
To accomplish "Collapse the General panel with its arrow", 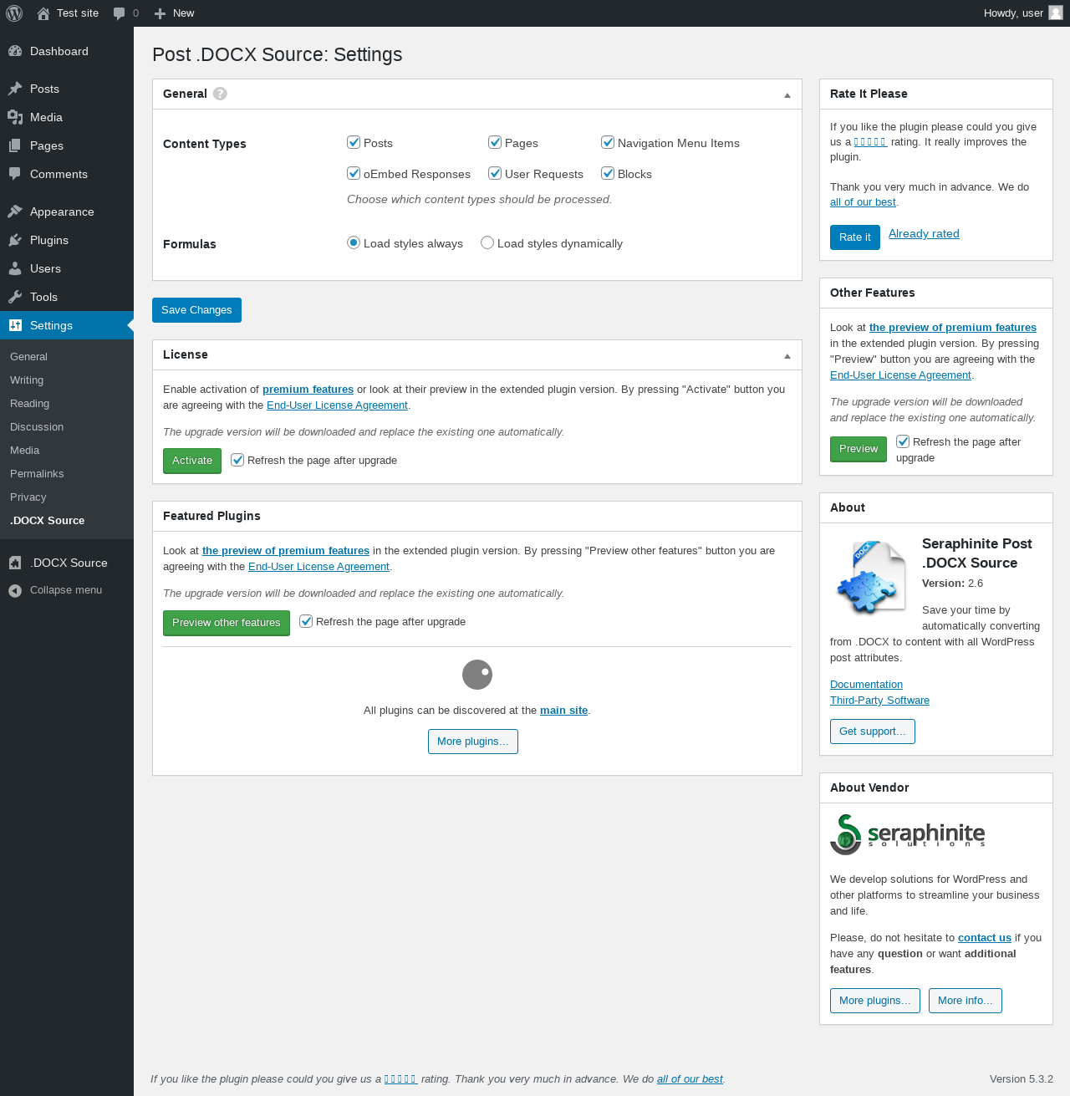I will (x=787, y=95).
